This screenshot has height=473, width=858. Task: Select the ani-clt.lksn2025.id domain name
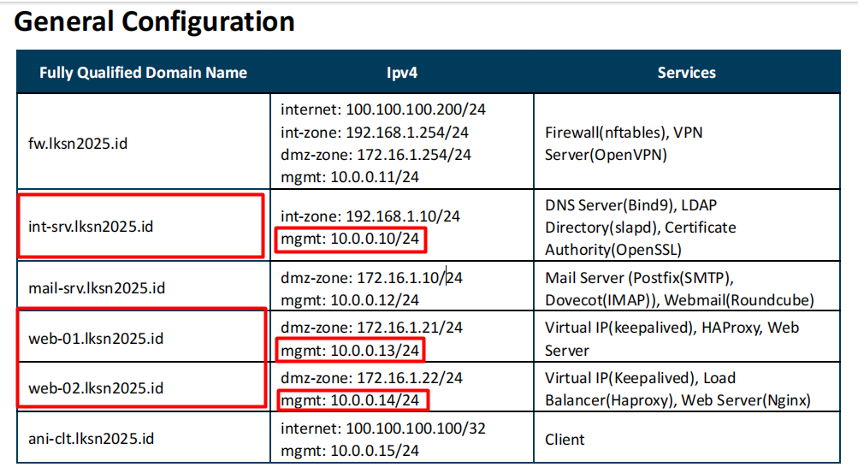coord(91,439)
